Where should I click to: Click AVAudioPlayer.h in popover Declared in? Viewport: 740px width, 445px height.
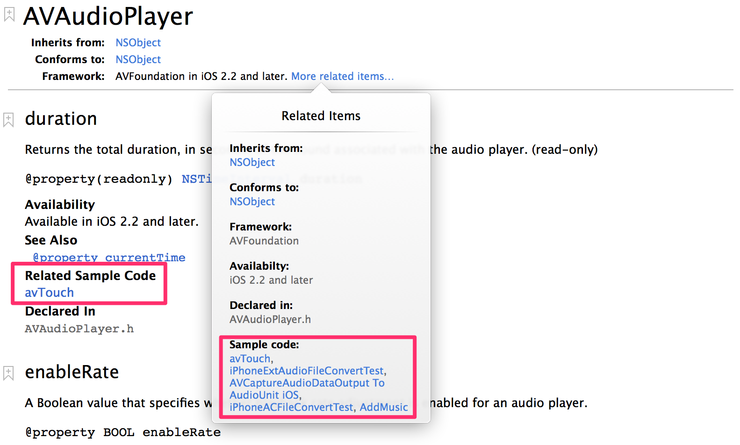(x=270, y=319)
